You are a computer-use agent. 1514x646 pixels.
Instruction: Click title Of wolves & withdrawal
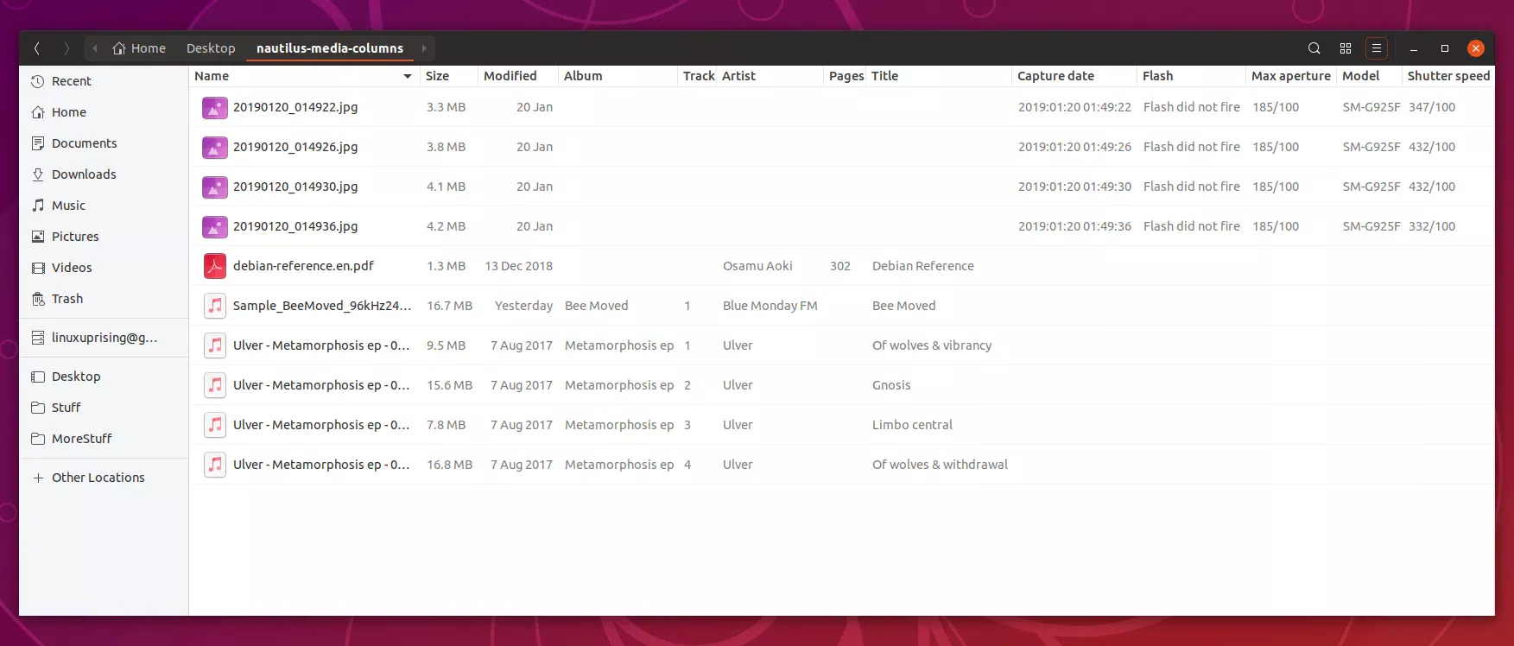[940, 465]
